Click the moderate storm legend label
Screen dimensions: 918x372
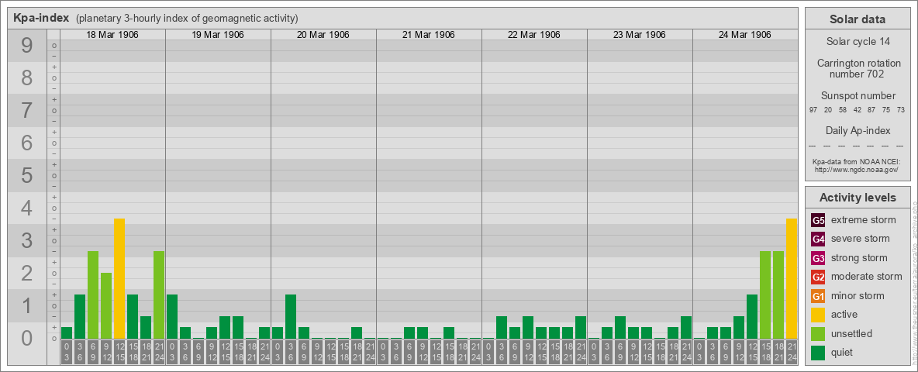[867, 277]
